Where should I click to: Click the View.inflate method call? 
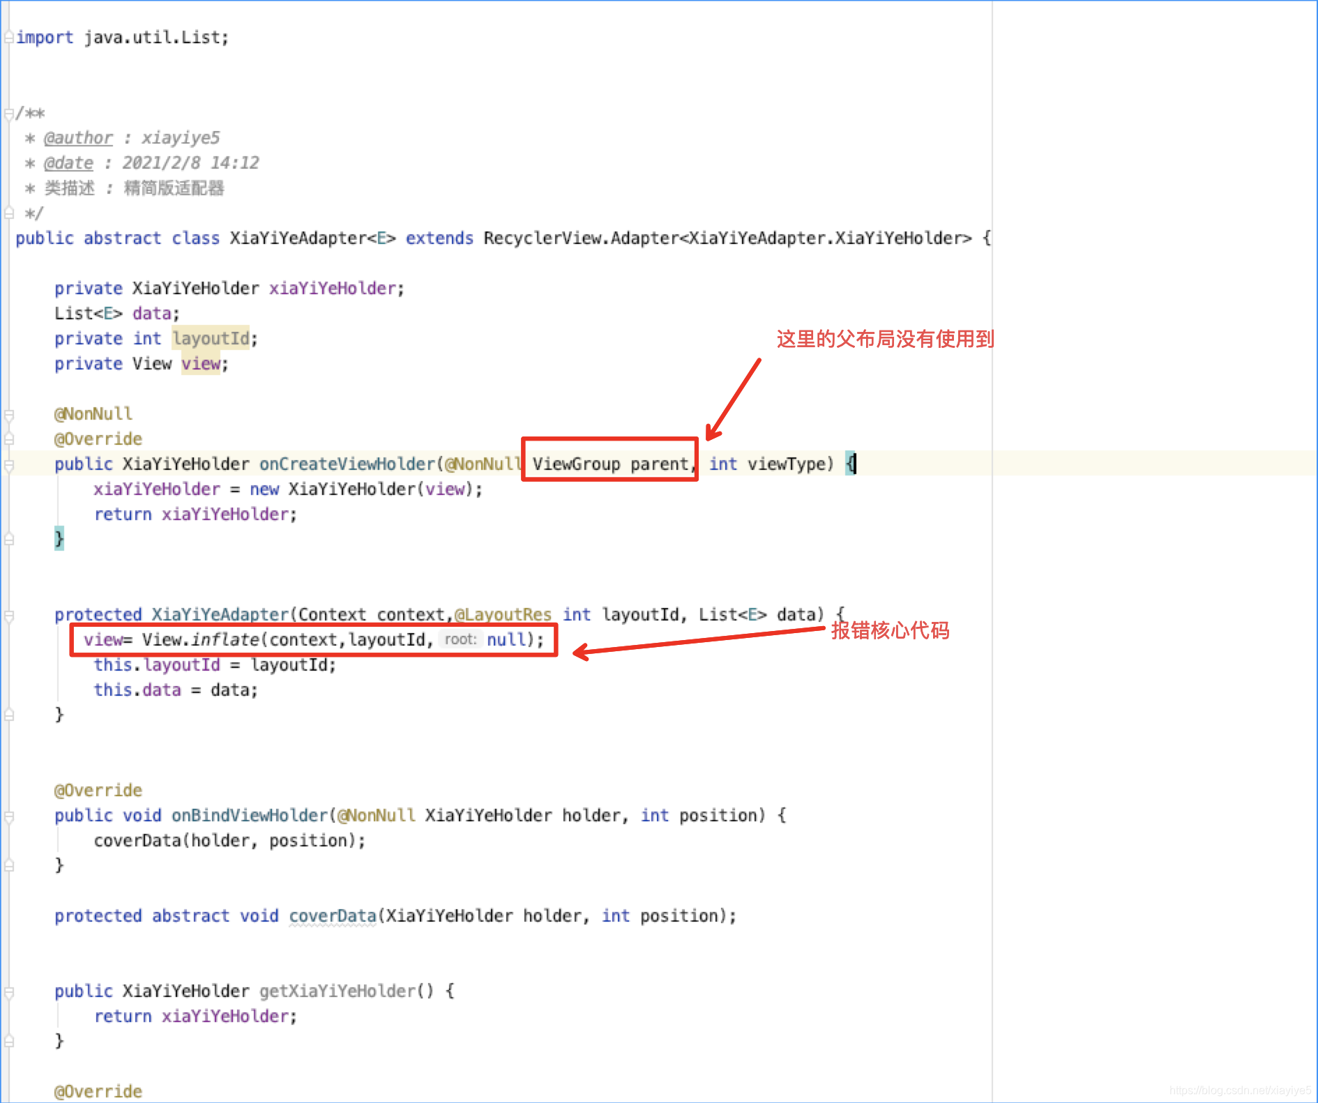201,640
